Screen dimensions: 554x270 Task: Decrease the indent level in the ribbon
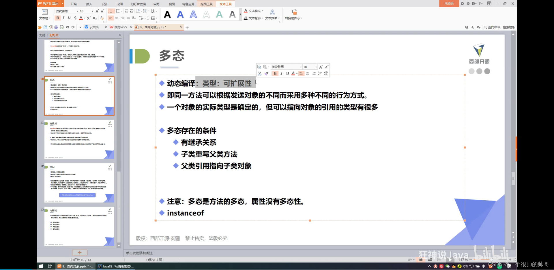coord(126,11)
